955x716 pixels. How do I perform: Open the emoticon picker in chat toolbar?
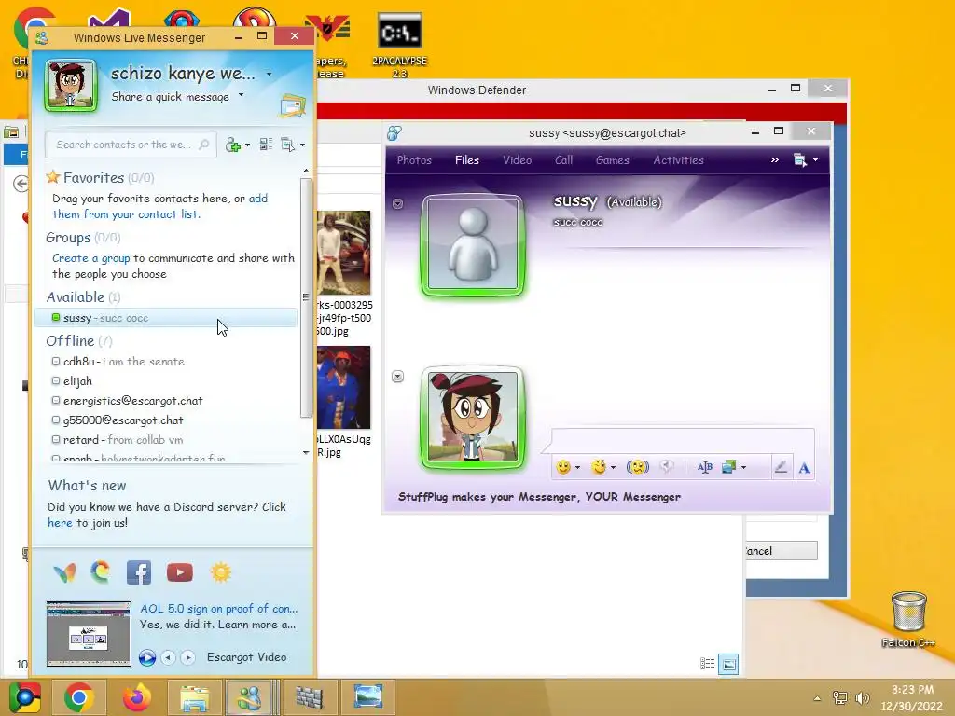coord(563,467)
